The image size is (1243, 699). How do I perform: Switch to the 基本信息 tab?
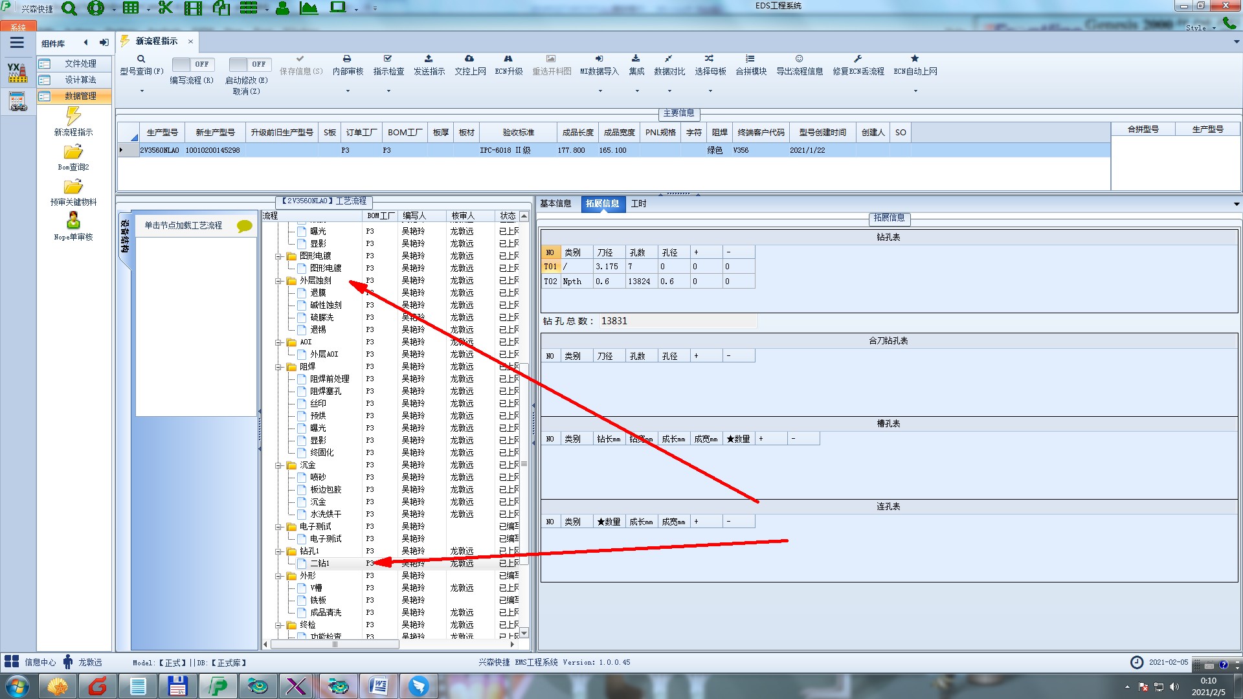coord(555,203)
